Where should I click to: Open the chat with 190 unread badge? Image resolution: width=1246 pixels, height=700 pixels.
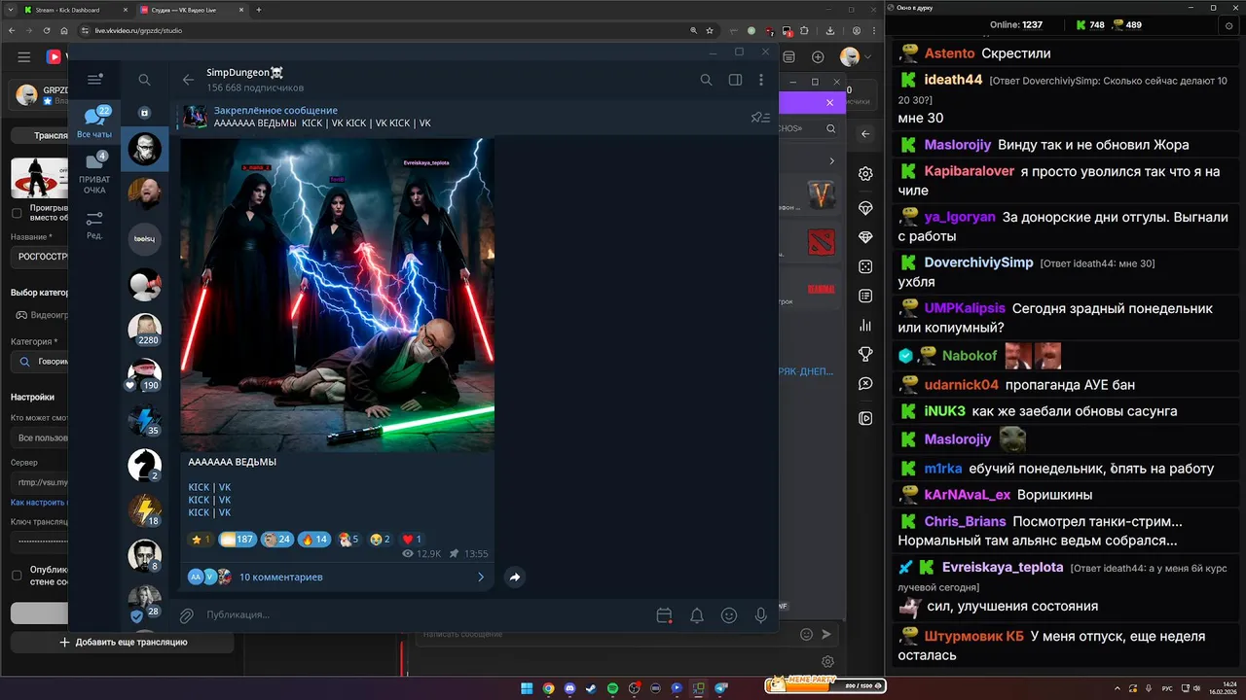click(145, 374)
